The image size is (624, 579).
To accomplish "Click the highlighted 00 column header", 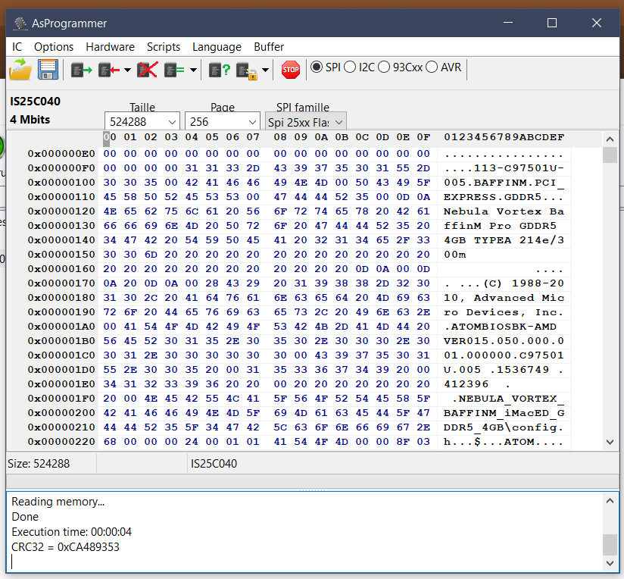I will (110, 137).
